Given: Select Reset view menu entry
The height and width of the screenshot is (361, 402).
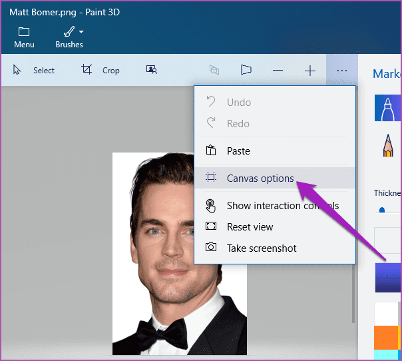Looking at the screenshot, I should 275,227.
